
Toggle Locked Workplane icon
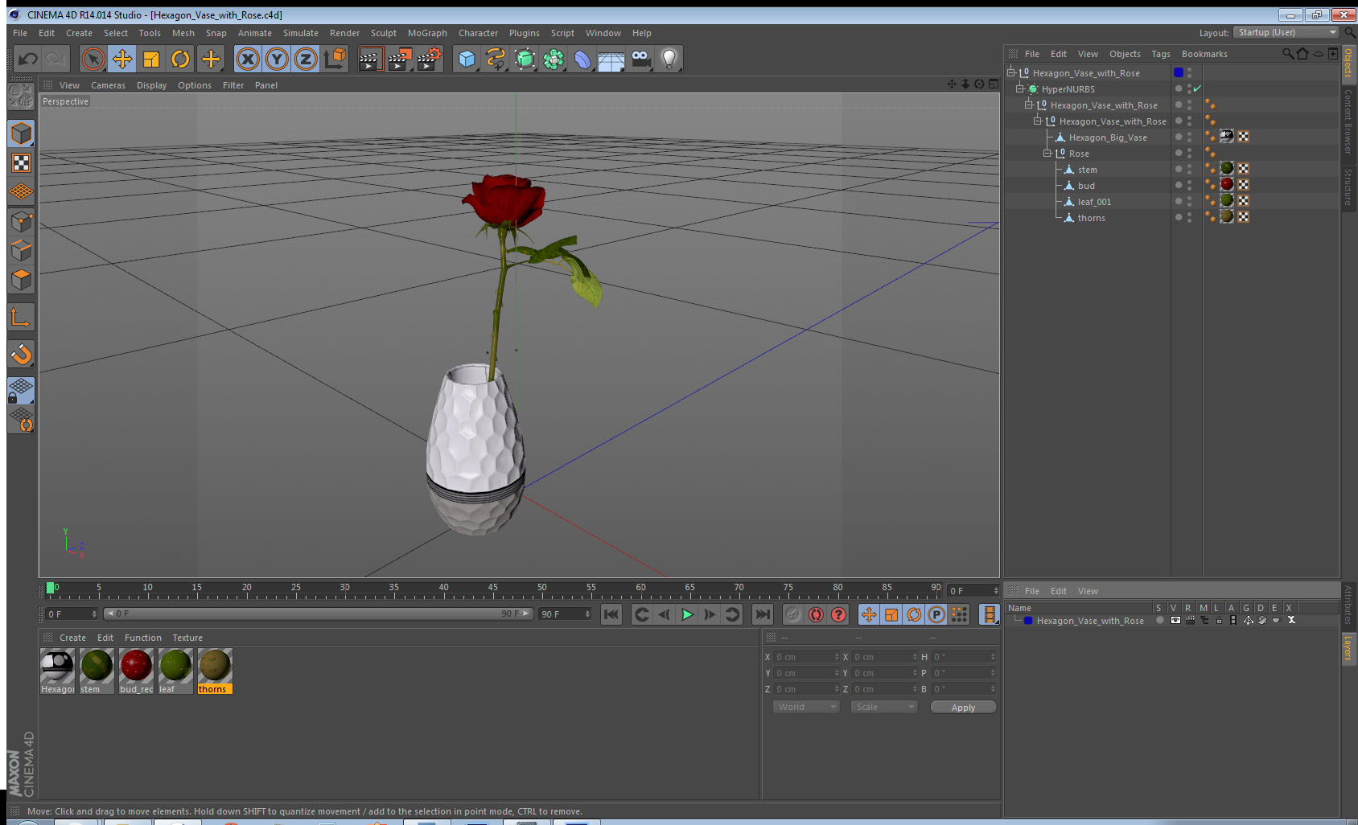pyautogui.click(x=21, y=391)
